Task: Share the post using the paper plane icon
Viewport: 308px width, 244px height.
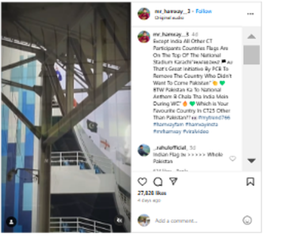Action: 174,181
